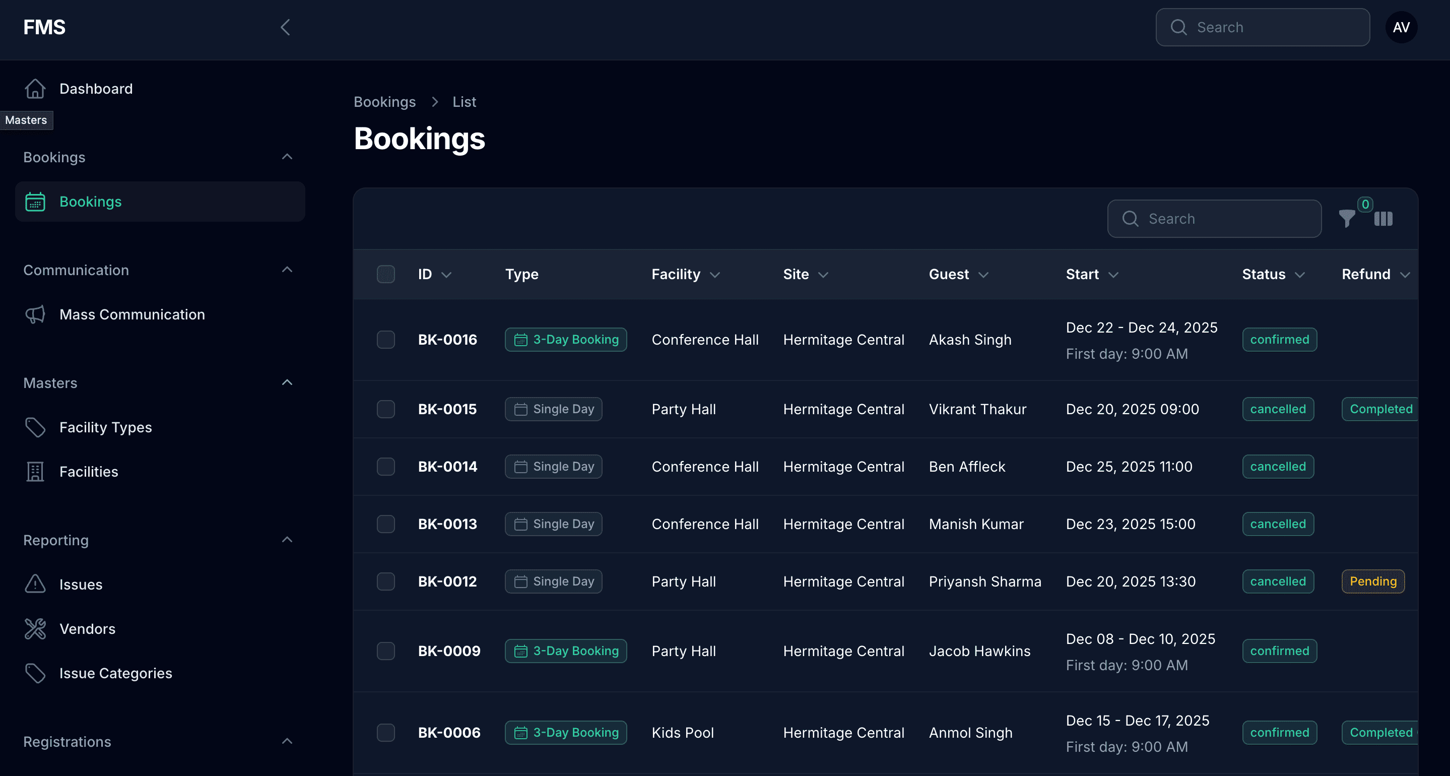Click the Bookings calendar icon in sidebar
Image resolution: width=1450 pixels, height=776 pixels.
click(35, 201)
